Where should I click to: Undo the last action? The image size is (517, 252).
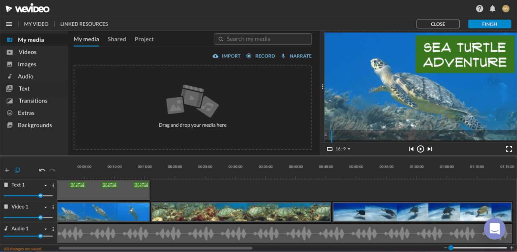[42, 170]
